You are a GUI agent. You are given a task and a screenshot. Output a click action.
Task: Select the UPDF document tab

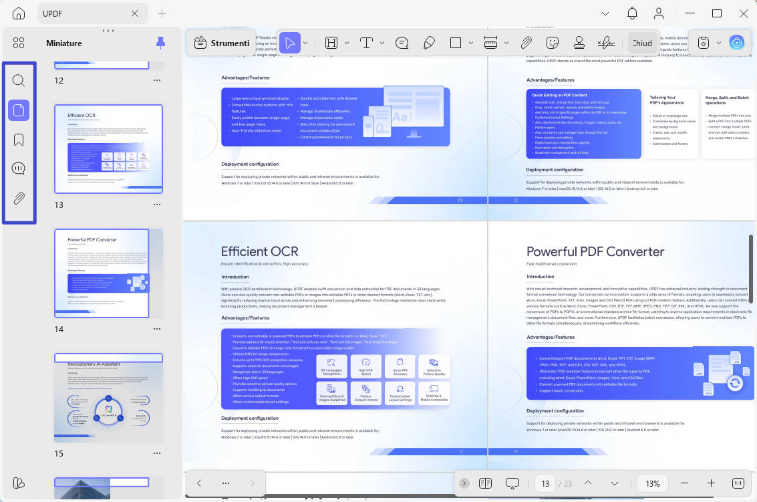pos(93,13)
